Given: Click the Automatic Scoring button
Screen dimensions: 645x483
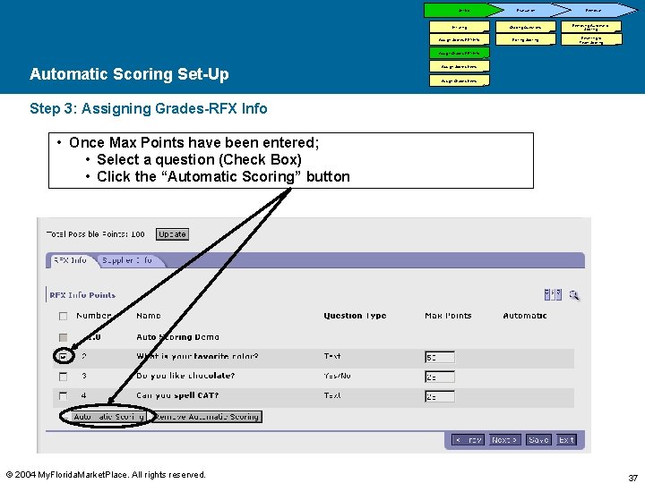Looking at the screenshot, I should click(109, 417).
